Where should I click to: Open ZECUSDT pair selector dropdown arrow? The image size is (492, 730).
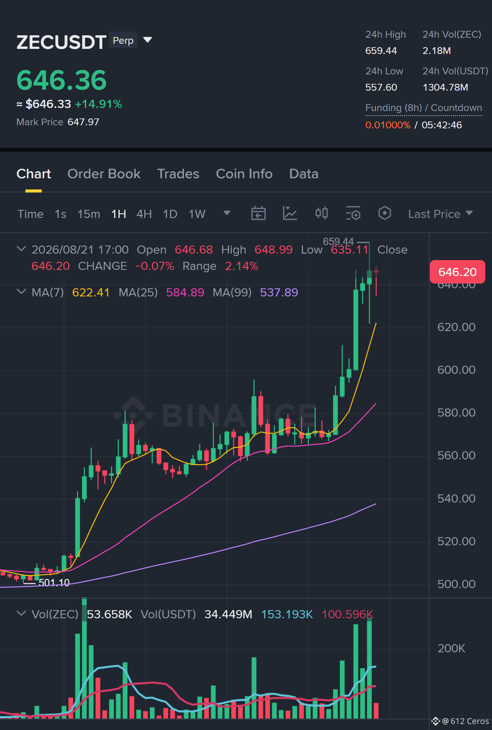pos(148,40)
